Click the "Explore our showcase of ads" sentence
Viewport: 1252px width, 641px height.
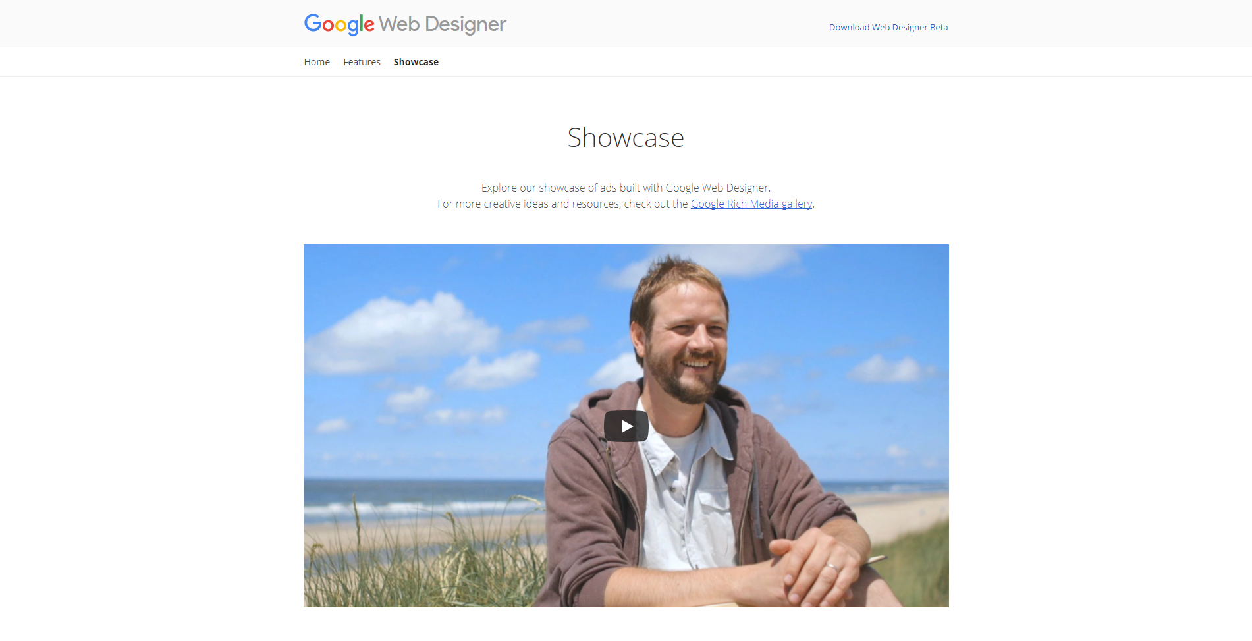(x=626, y=188)
